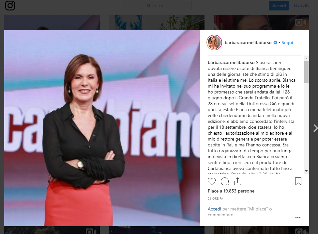The width and height of the screenshot is (318, 234).
Task: Click the caption scrollbar down arrow
Action: point(306,171)
